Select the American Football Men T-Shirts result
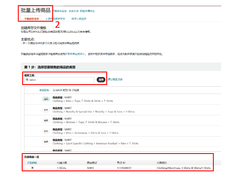 pyautogui.click(x=46, y=142)
